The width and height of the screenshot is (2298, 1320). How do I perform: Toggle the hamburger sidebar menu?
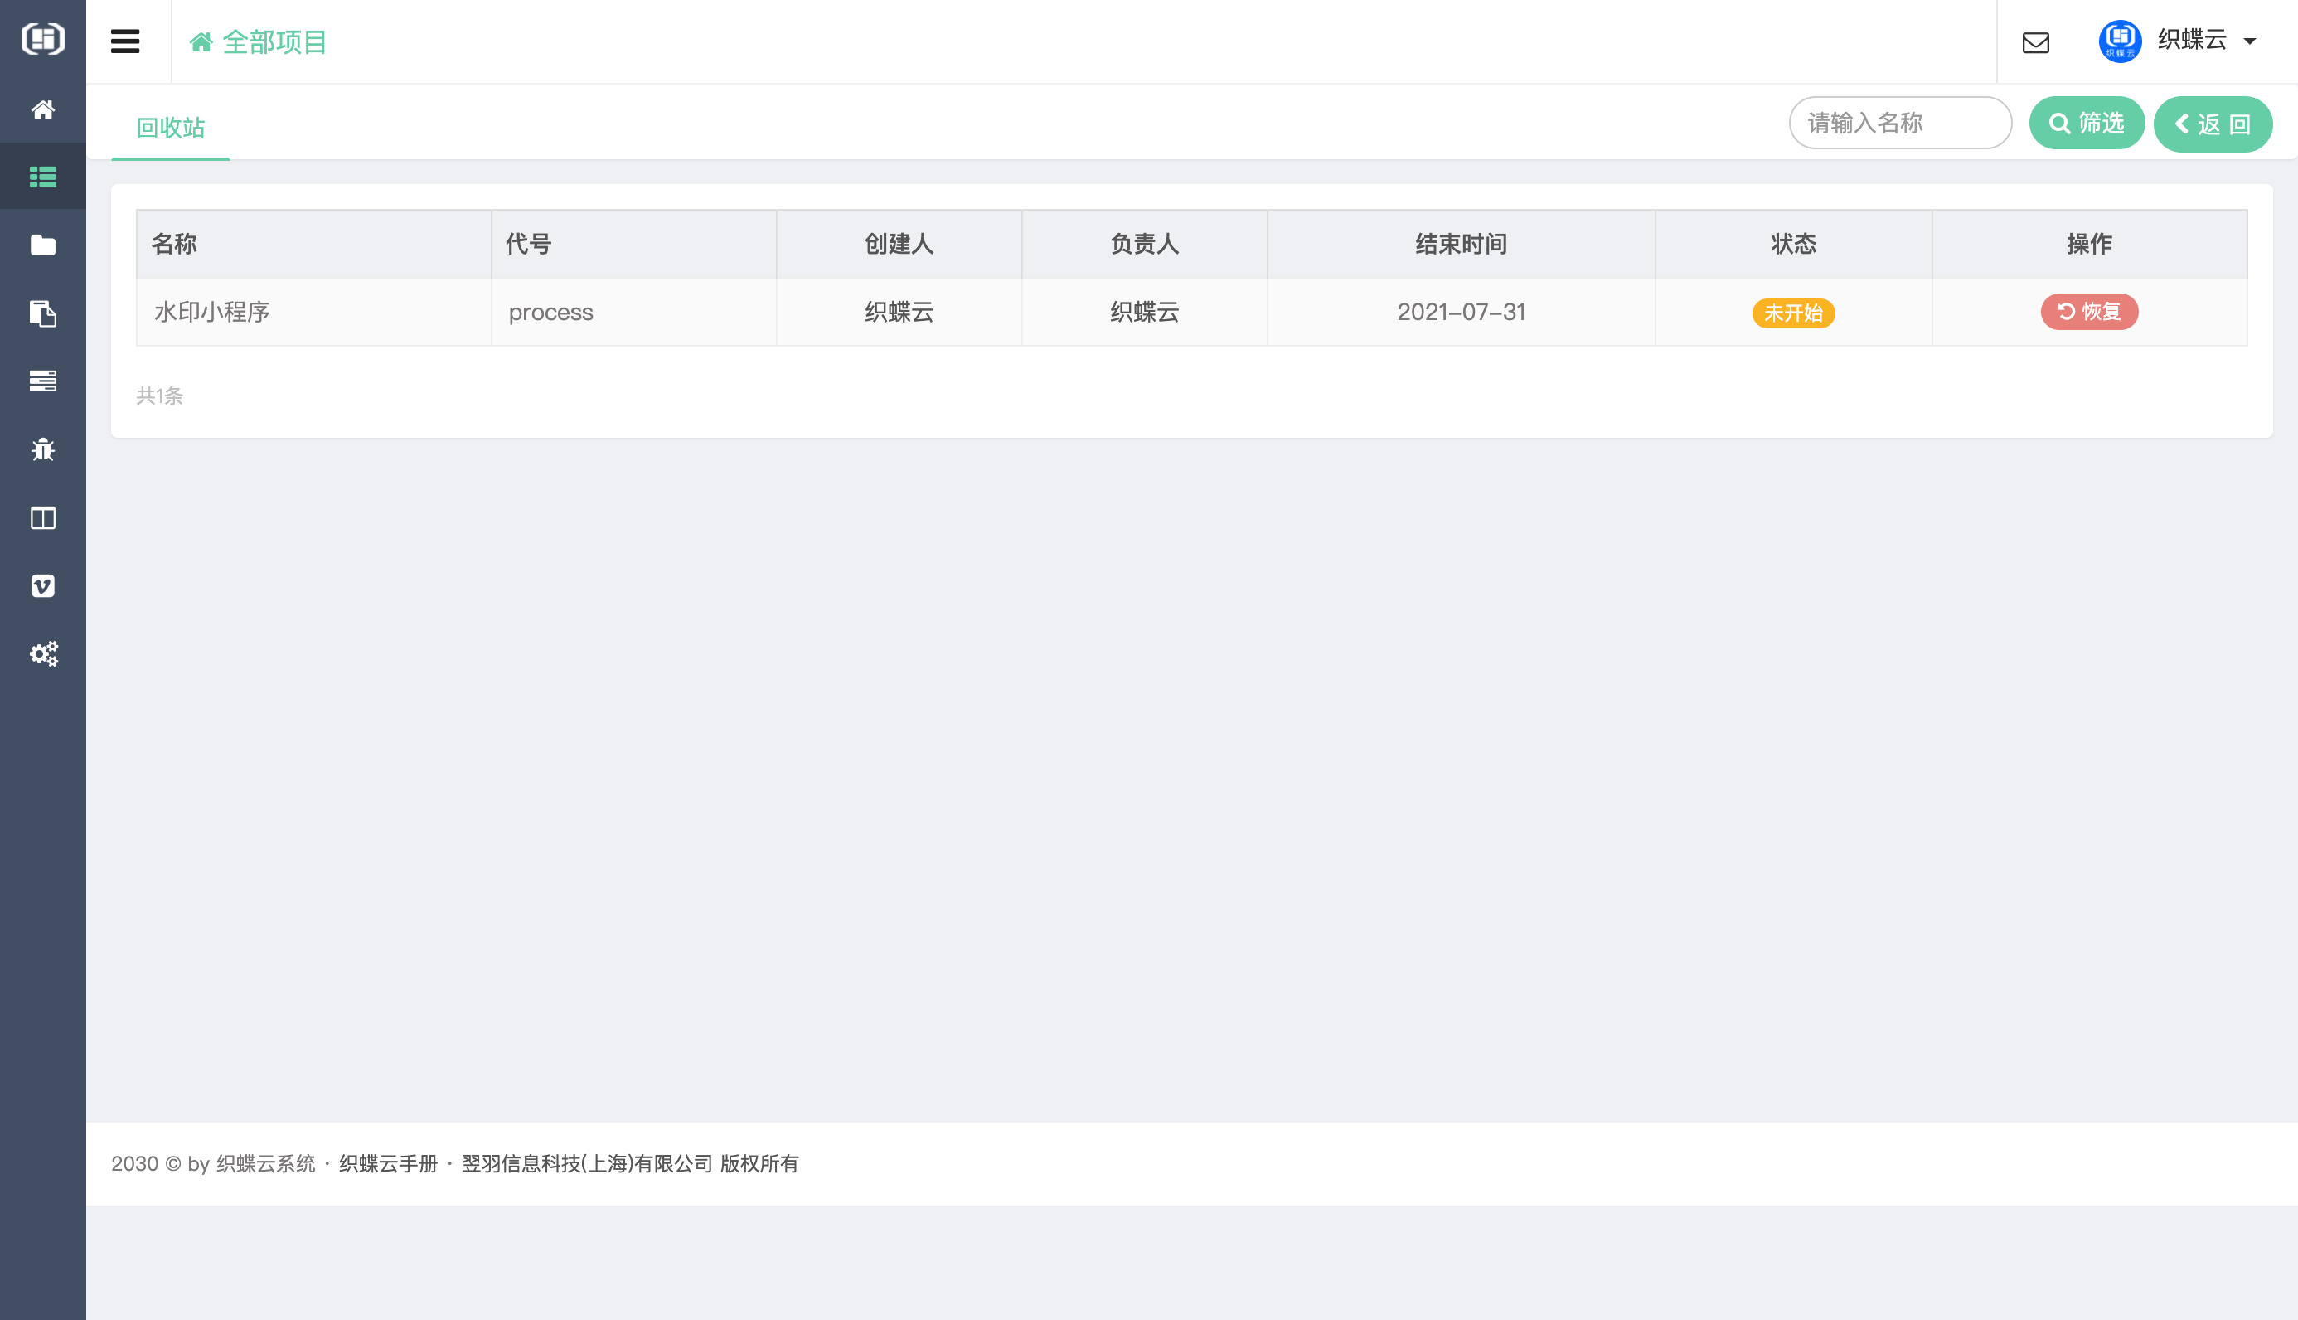[x=125, y=41]
